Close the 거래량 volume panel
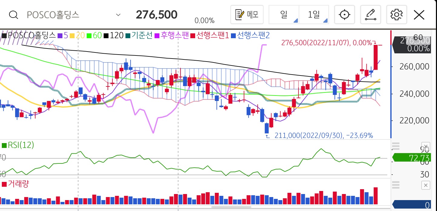Image resolution: width=437 pixels, height=211 pixels. (x=426, y=185)
